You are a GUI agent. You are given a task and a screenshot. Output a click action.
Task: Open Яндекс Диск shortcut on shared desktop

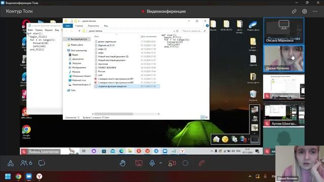click(x=253, y=26)
